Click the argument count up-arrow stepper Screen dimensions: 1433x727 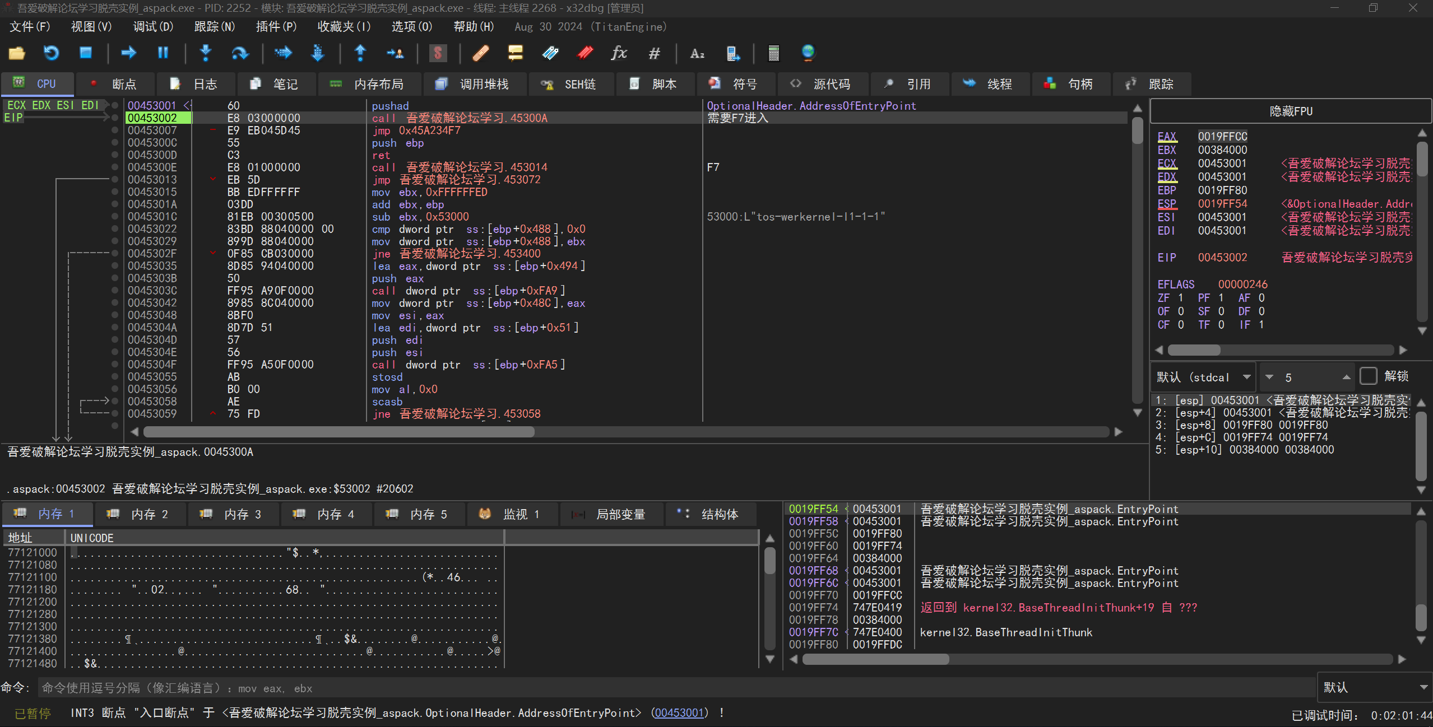pos(1346,377)
